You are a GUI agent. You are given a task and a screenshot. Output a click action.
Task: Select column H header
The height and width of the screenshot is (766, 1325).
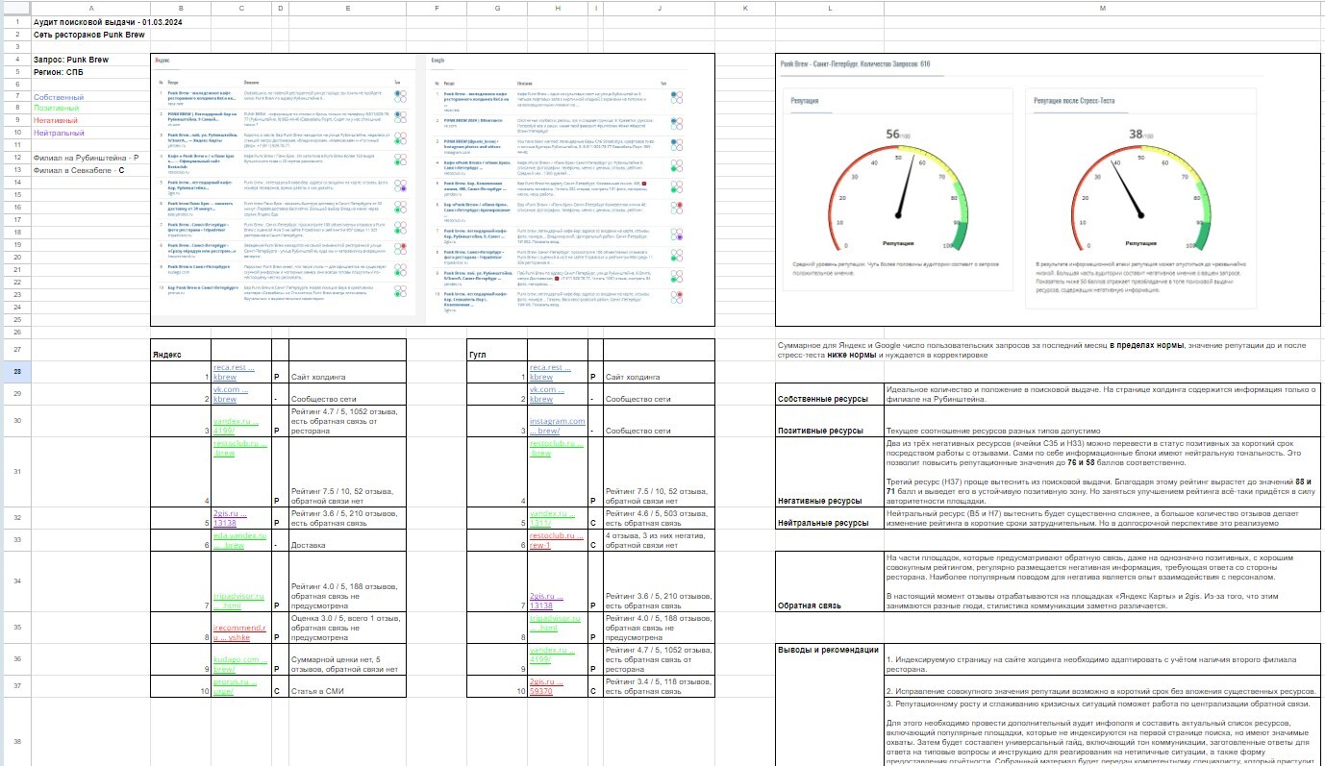pyautogui.click(x=558, y=8)
